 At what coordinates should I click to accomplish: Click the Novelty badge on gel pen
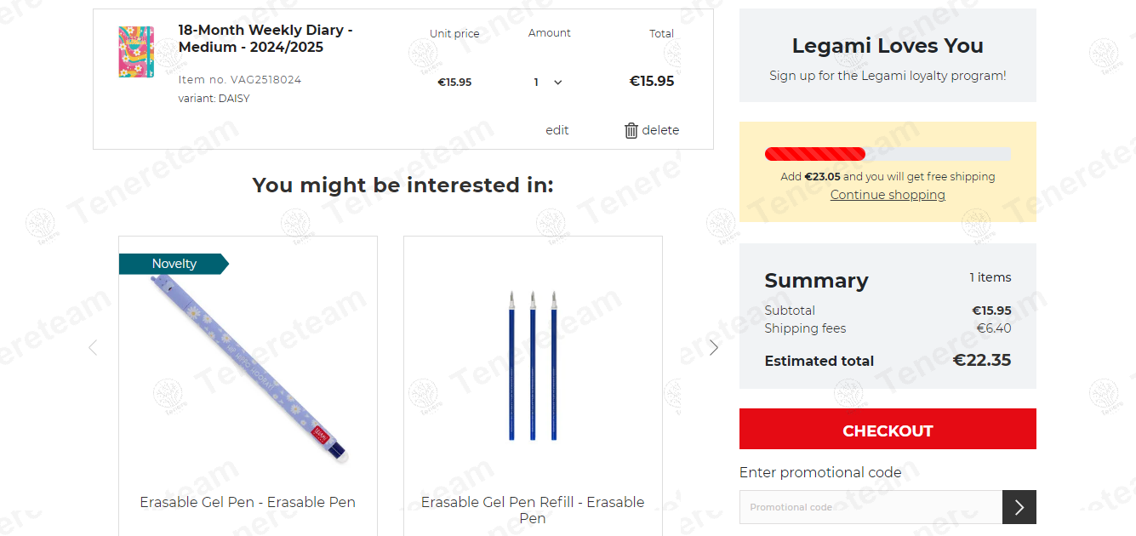[x=174, y=264]
